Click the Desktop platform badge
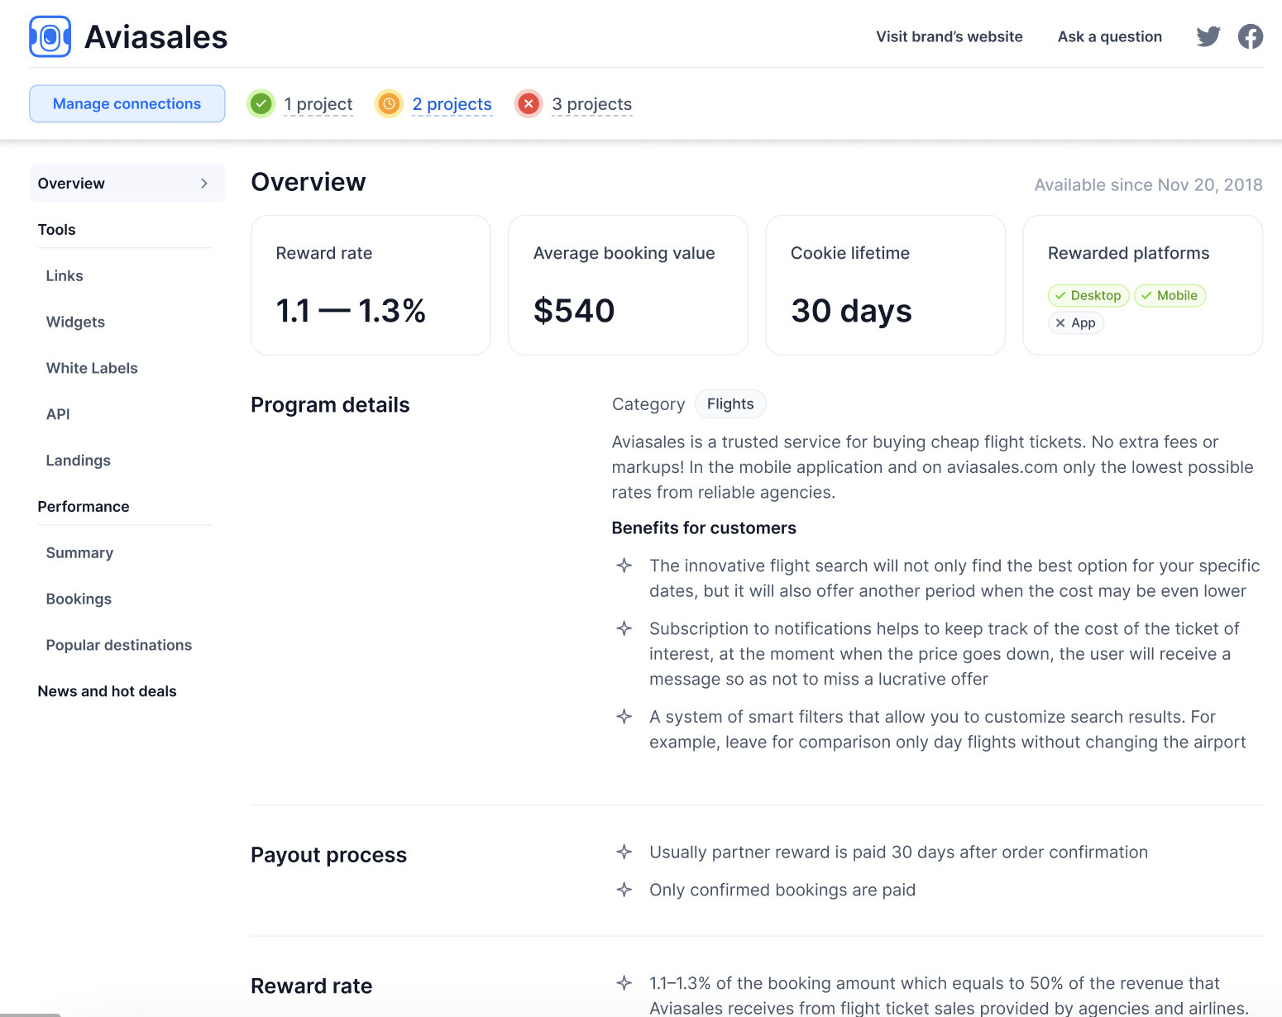 click(1088, 295)
